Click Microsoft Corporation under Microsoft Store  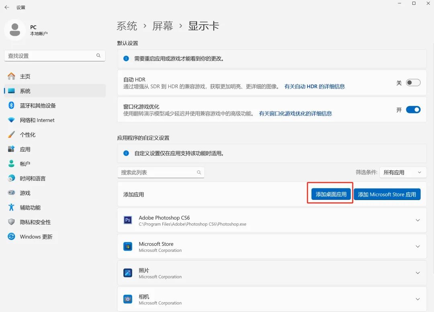tap(160, 250)
